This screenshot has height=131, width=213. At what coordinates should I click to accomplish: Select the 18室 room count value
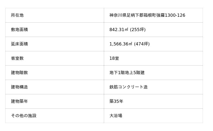point(114,58)
